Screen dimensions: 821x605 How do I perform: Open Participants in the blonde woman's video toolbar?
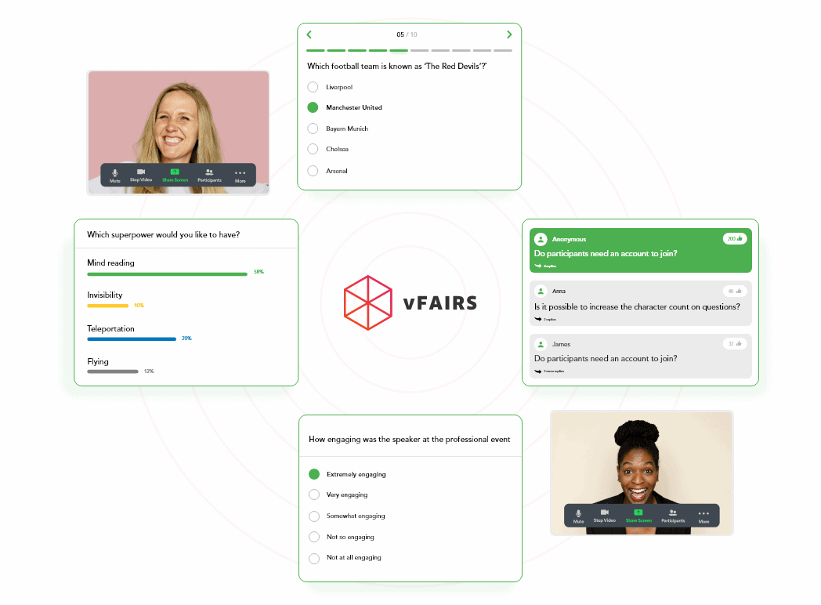coord(209,175)
